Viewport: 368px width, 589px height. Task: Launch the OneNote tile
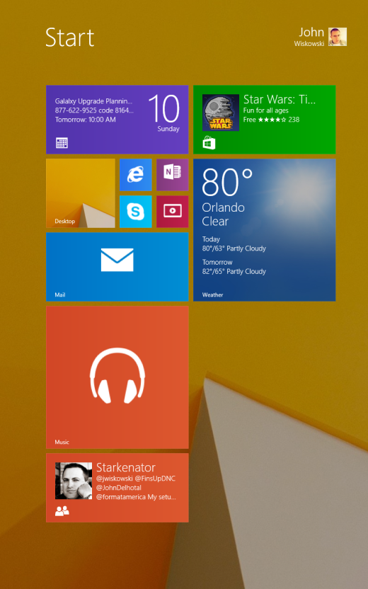(173, 175)
